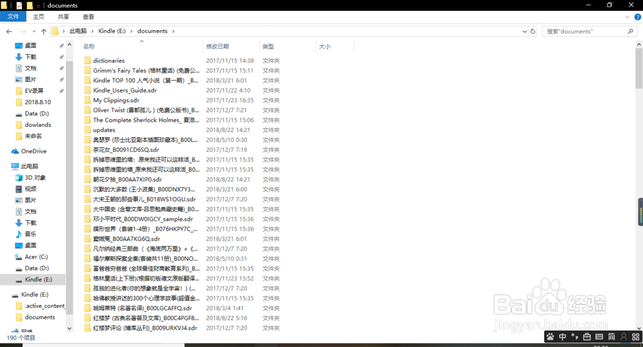Sort by the 名称 column header
643x347 pixels.
89,46
